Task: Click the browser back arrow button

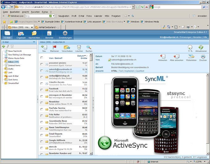Action: click(x=3, y=7)
